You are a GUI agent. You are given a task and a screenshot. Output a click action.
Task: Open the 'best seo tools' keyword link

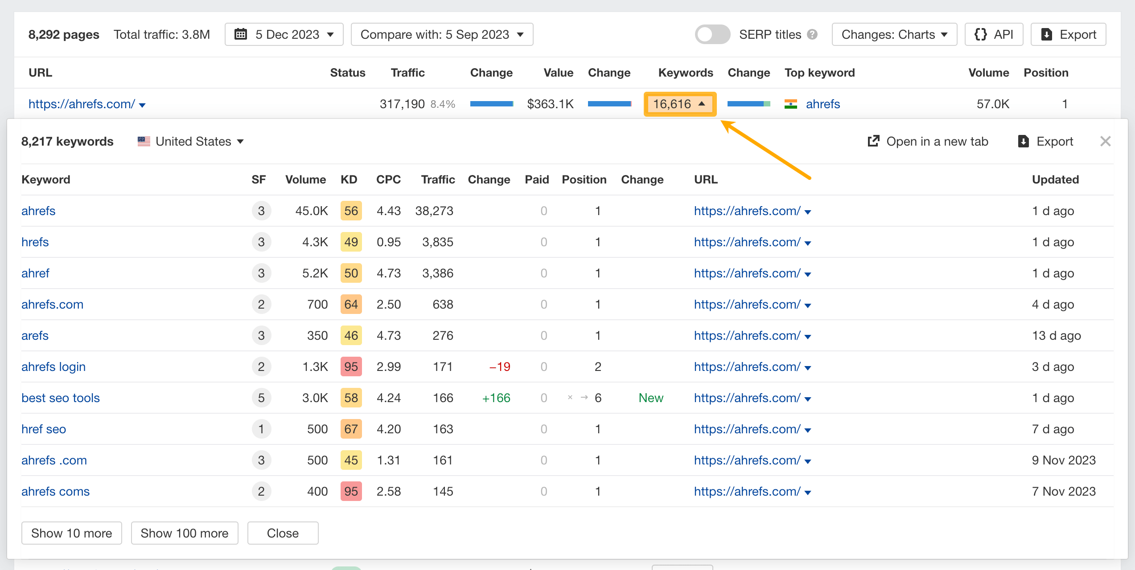tap(61, 398)
